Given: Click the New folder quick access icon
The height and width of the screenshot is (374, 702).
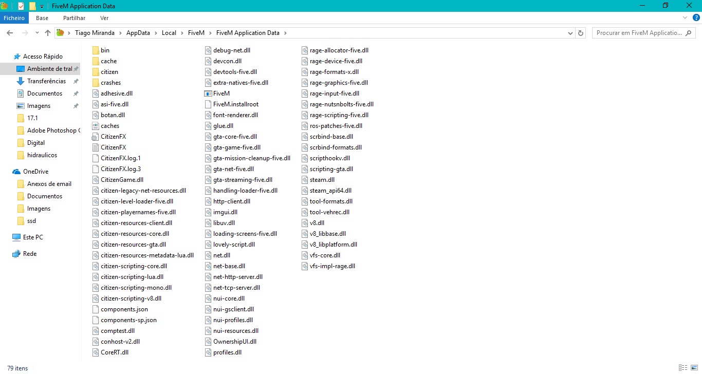Looking at the screenshot, I should coord(32,6).
